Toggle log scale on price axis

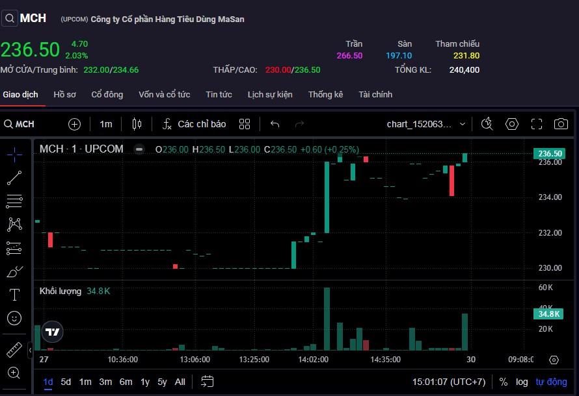[522, 382]
